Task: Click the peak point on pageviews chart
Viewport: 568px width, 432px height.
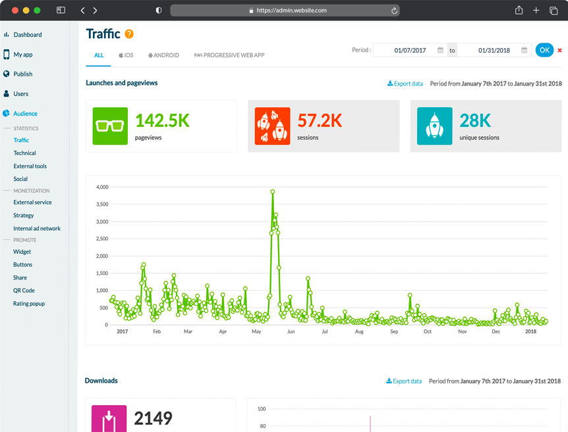Action: 272,191
